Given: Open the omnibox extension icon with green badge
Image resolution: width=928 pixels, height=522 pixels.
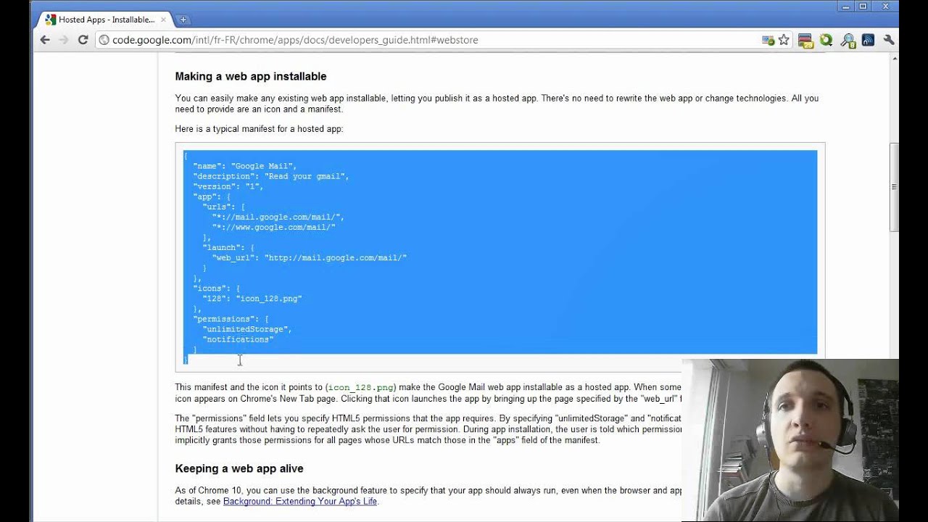Looking at the screenshot, I should 768,41.
